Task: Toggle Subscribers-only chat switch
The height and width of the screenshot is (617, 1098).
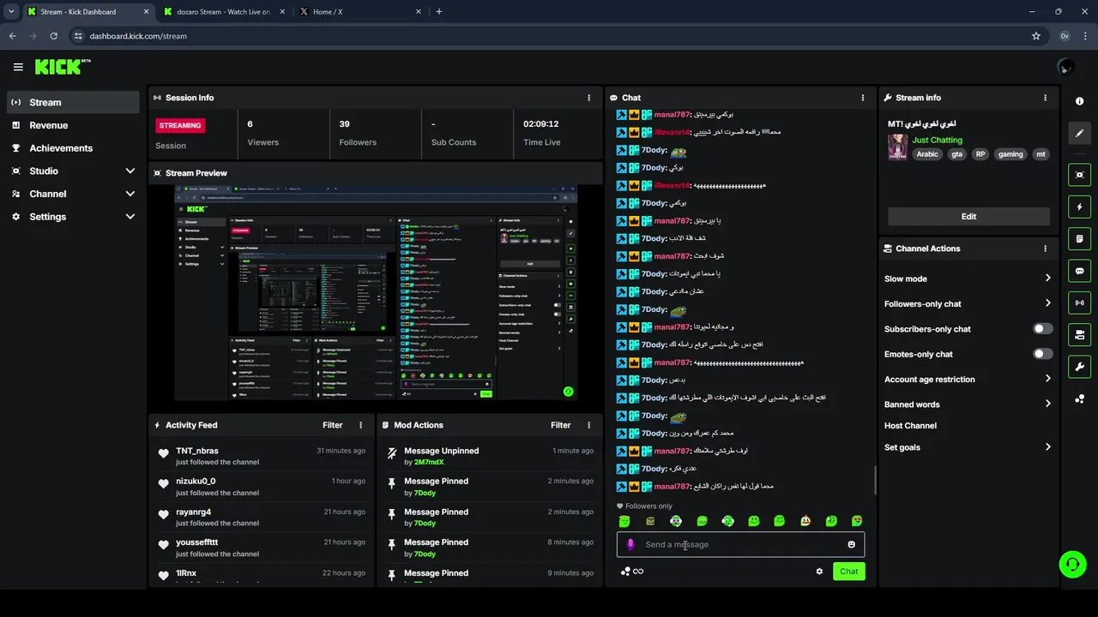Action: coord(1042,328)
